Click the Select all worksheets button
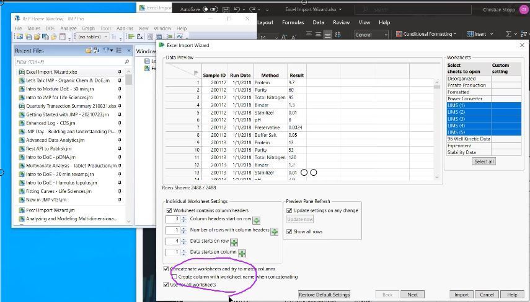This screenshot has width=530, height=302. [x=484, y=162]
